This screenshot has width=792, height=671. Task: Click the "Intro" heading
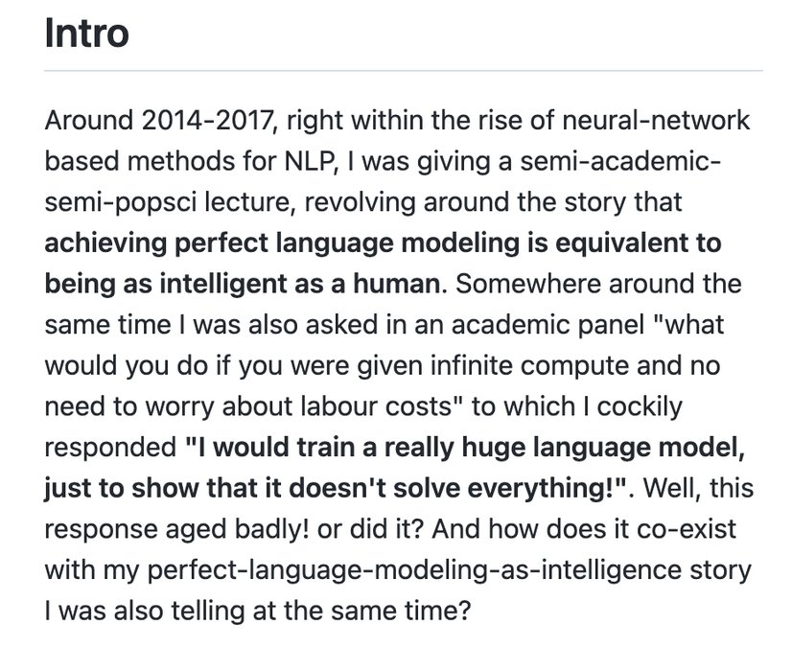86,34
